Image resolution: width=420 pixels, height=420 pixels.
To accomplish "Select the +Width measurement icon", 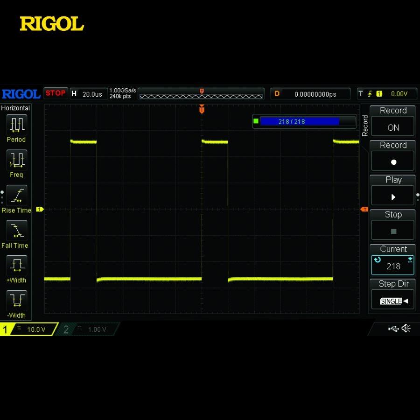I will coord(17,266).
